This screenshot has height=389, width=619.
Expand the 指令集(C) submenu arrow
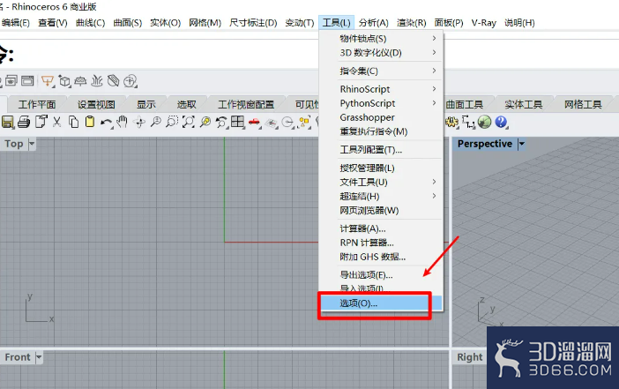tap(434, 71)
